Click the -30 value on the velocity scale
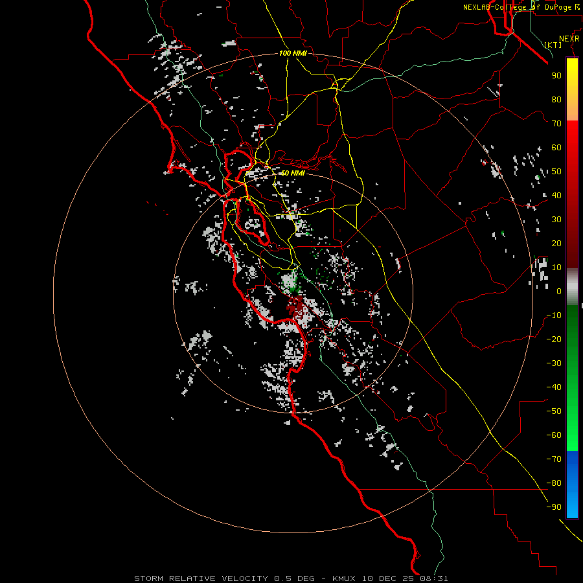The height and width of the screenshot is (583, 583). tap(554, 363)
